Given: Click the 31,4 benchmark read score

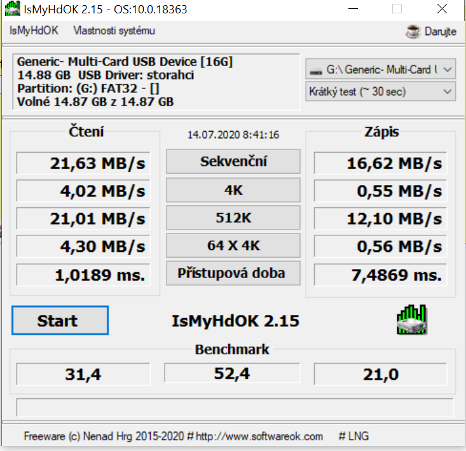Looking at the screenshot, I should tap(83, 374).
